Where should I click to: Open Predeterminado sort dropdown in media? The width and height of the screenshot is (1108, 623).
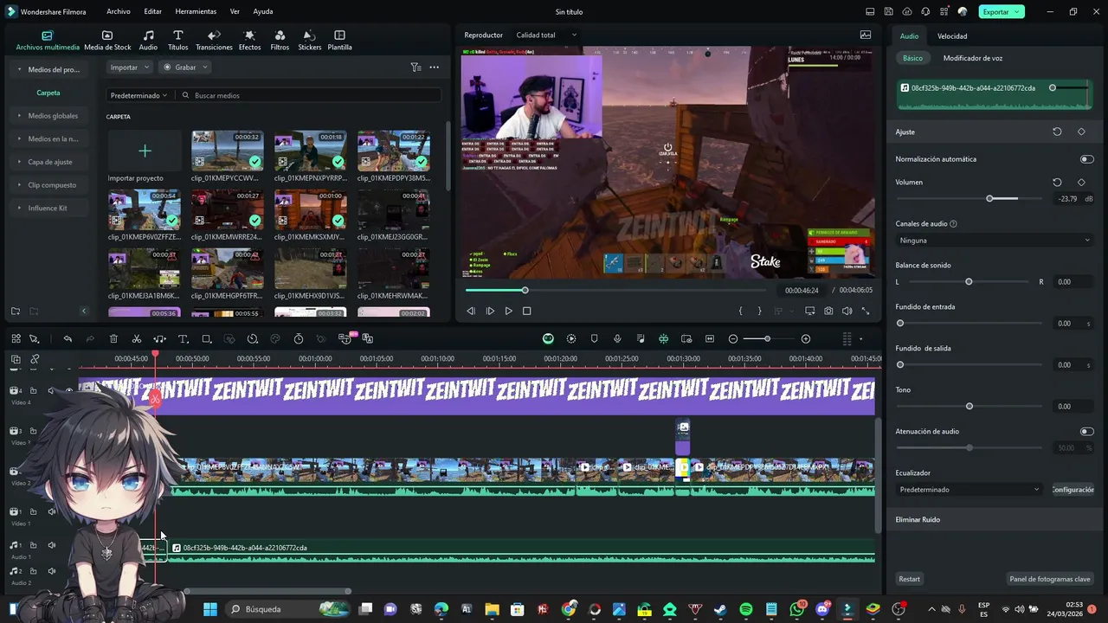(x=138, y=95)
